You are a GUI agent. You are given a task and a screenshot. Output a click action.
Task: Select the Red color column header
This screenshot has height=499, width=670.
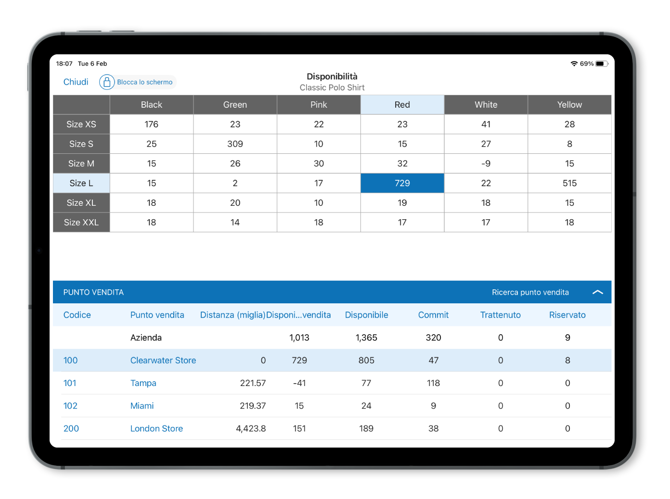tap(402, 105)
